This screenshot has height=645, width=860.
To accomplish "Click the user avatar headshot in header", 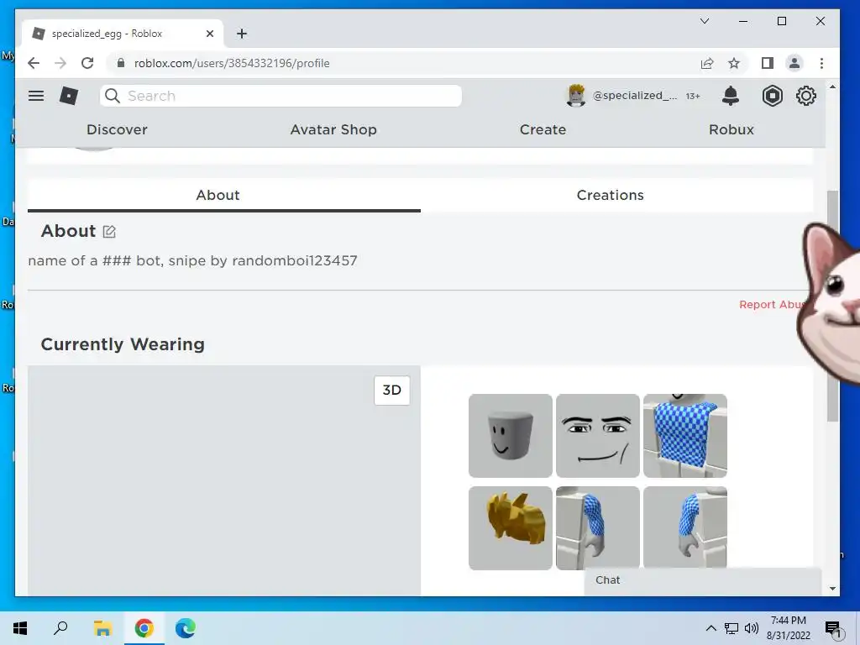I will (x=576, y=96).
